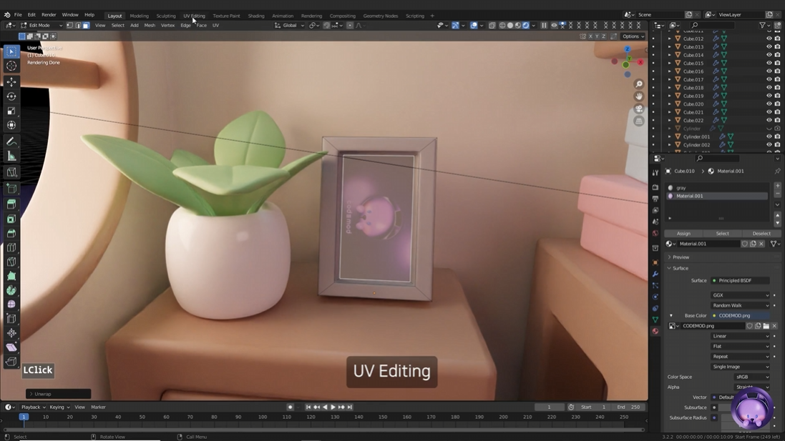This screenshot has width=785, height=441.
Task: Select the Rotate tool
Action: 11,96
